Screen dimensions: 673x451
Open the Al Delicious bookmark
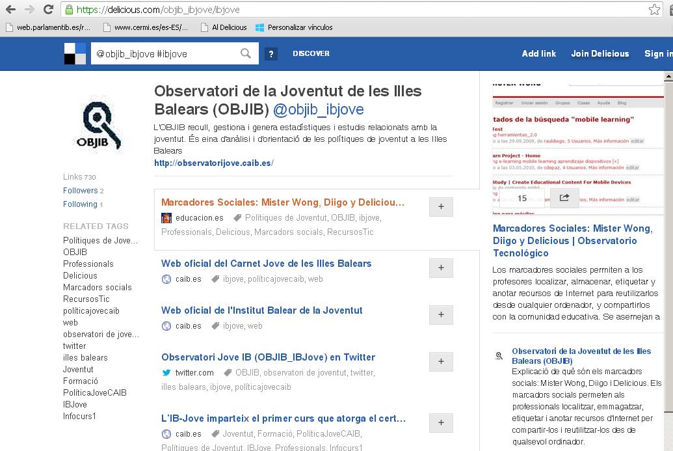pos(224,27)
